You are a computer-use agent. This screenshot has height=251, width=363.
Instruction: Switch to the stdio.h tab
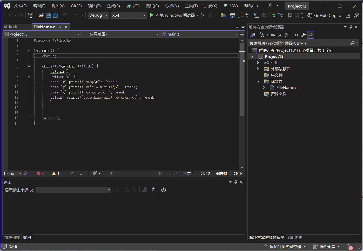pyautogui.click(x=11, y=27)
